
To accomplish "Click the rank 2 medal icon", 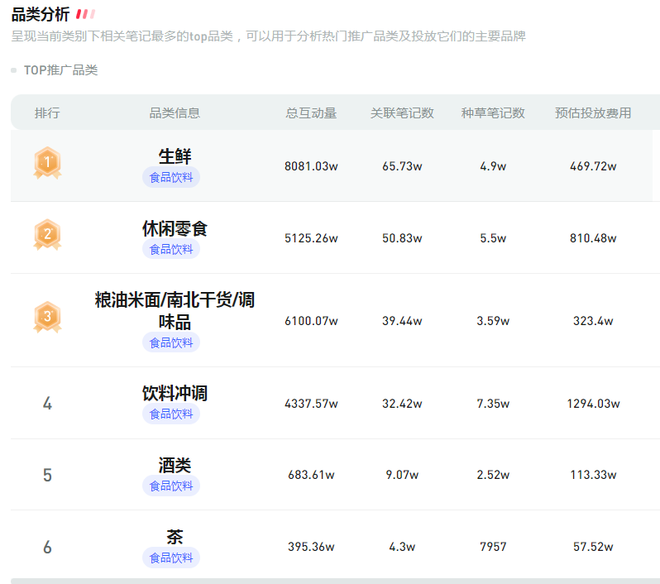I will point(47,235).
